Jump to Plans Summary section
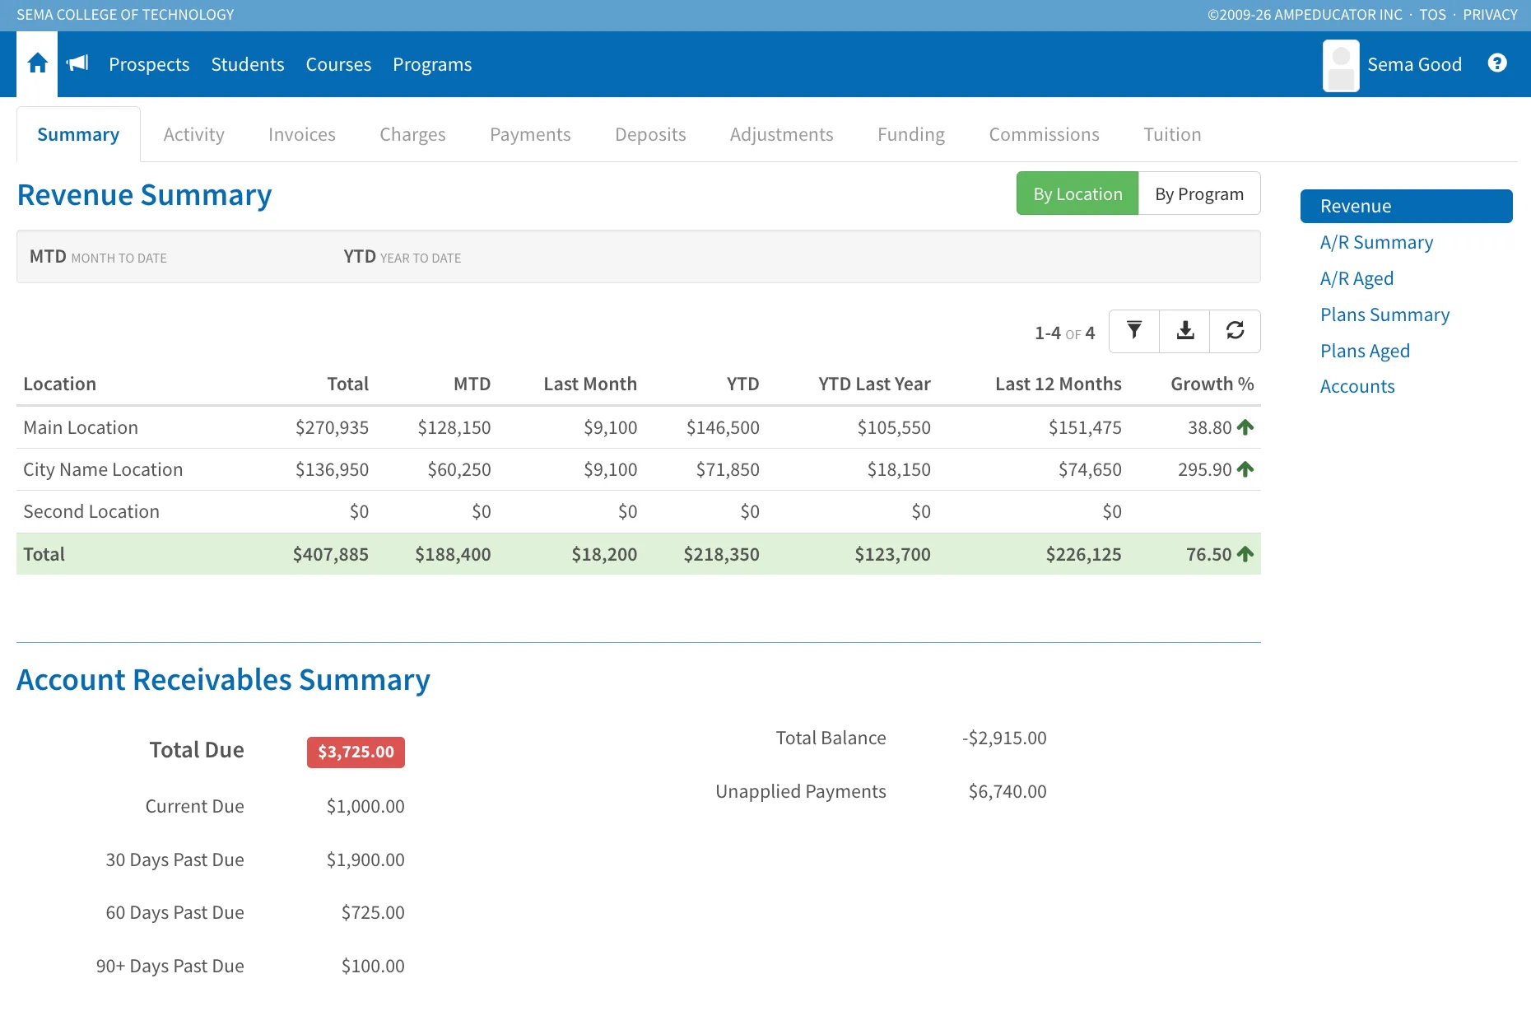 tap(1384, 314)
